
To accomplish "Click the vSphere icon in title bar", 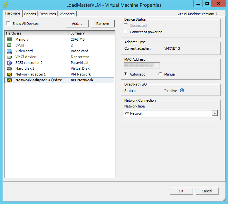I will [6, 5].
